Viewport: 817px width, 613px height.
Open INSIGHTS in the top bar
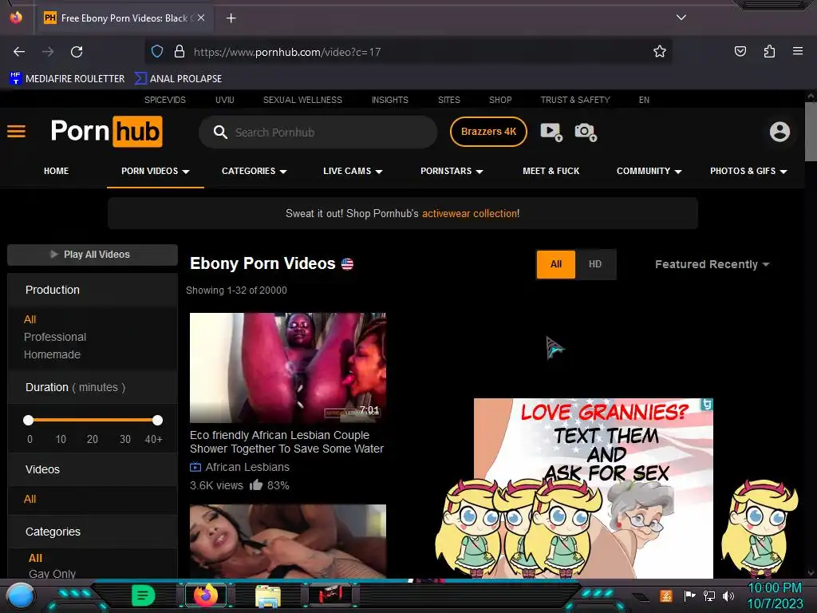pos(389,100)
